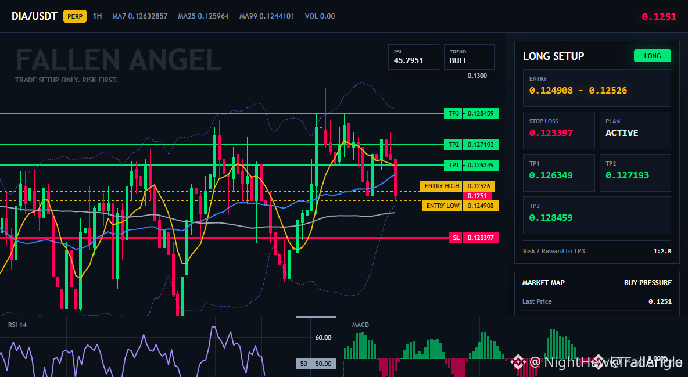Click the MA99 0.1244101 indicator value
Viewport: 688px width, 377px height.
pos(267,16)
